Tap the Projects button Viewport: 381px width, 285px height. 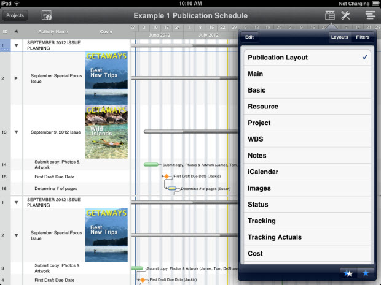pyautogui.click(x=15, y=15)
